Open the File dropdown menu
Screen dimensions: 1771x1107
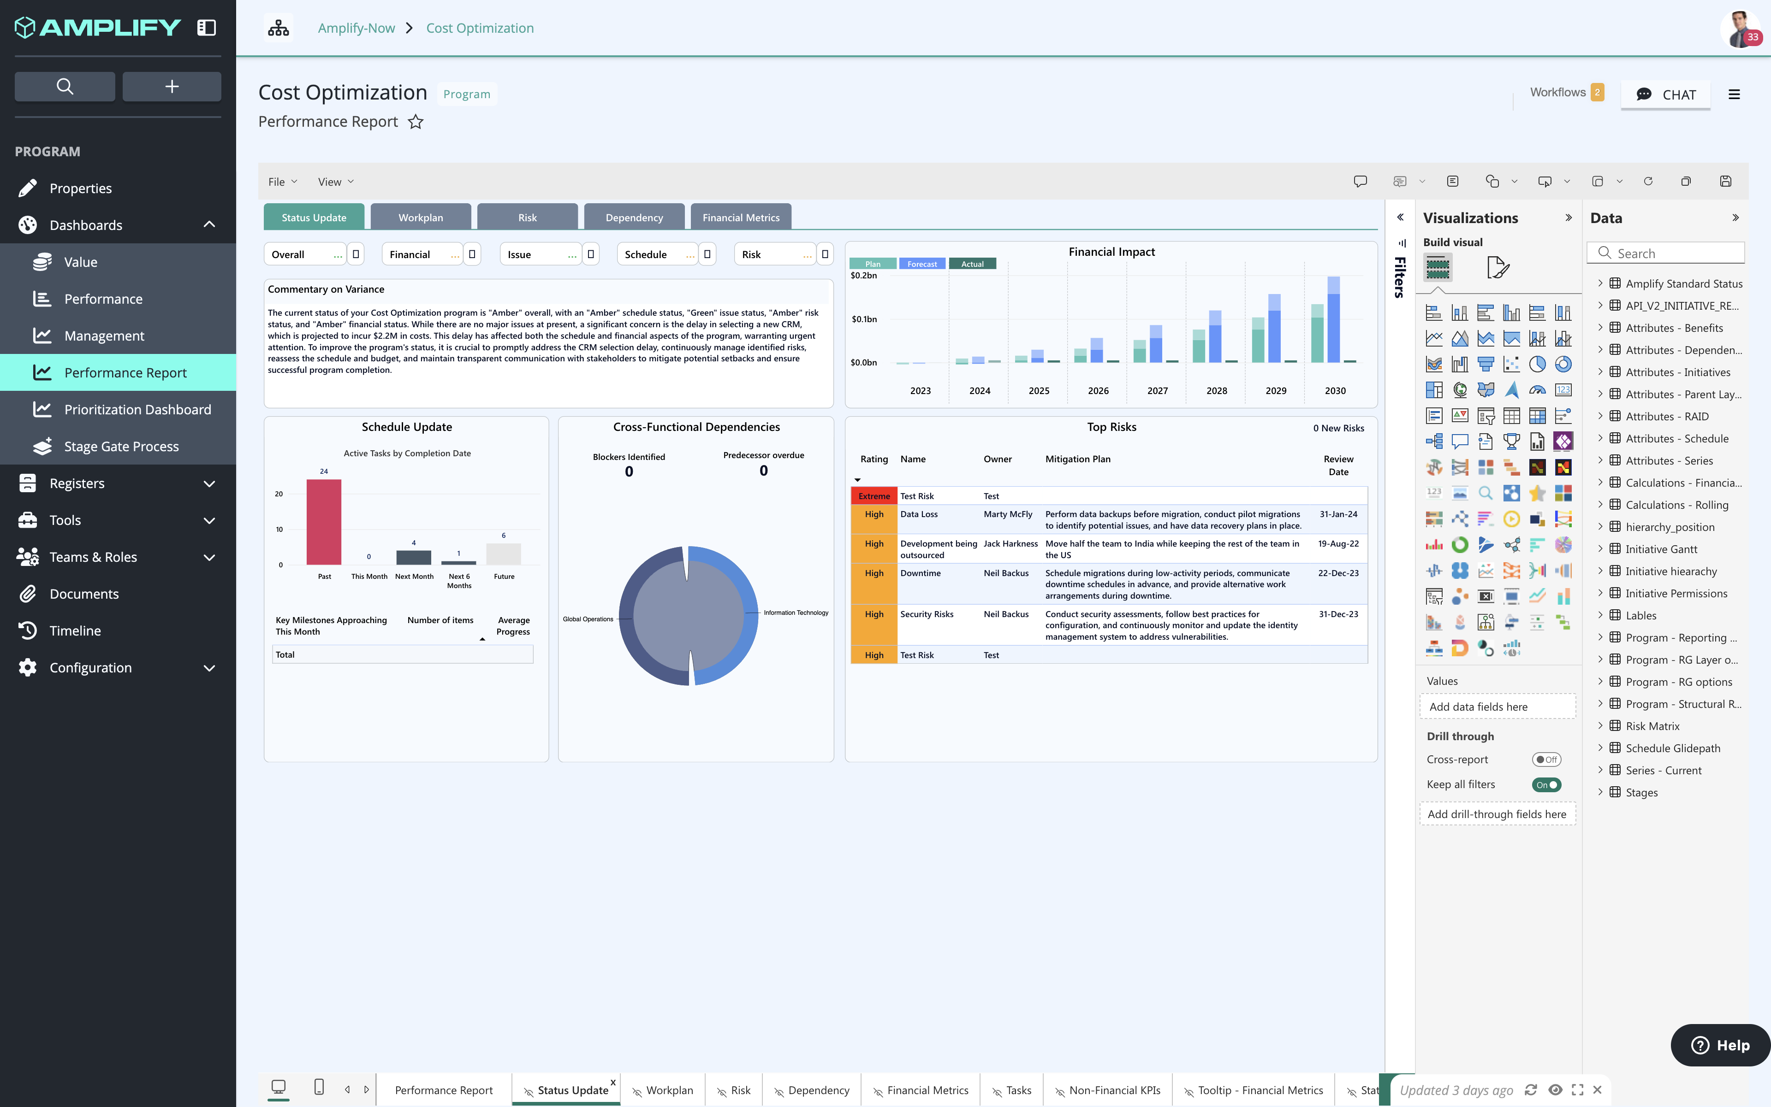pyautogui.click(x=283, y=182)
